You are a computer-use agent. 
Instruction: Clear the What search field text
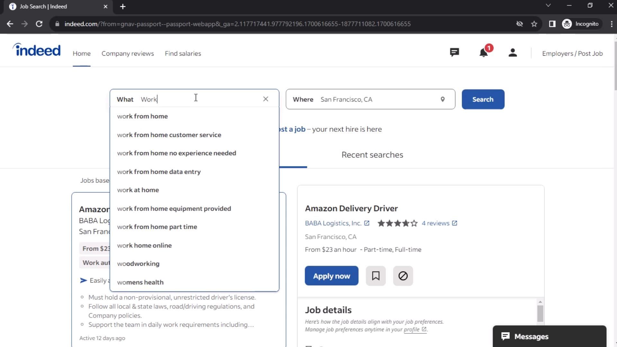coord(265,99)
